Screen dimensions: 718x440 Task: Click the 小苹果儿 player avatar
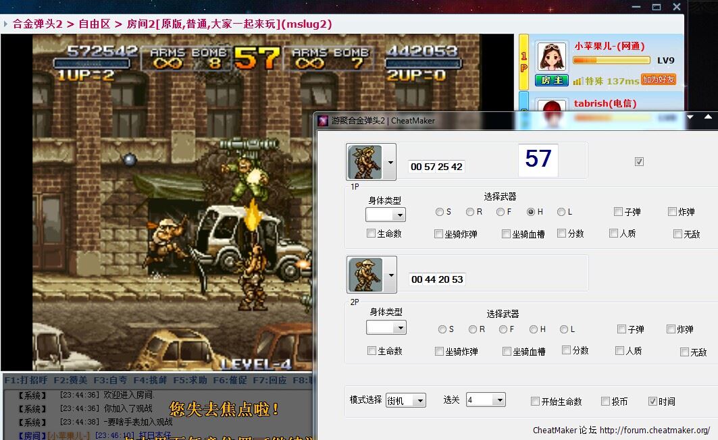(x=552, y=57)
